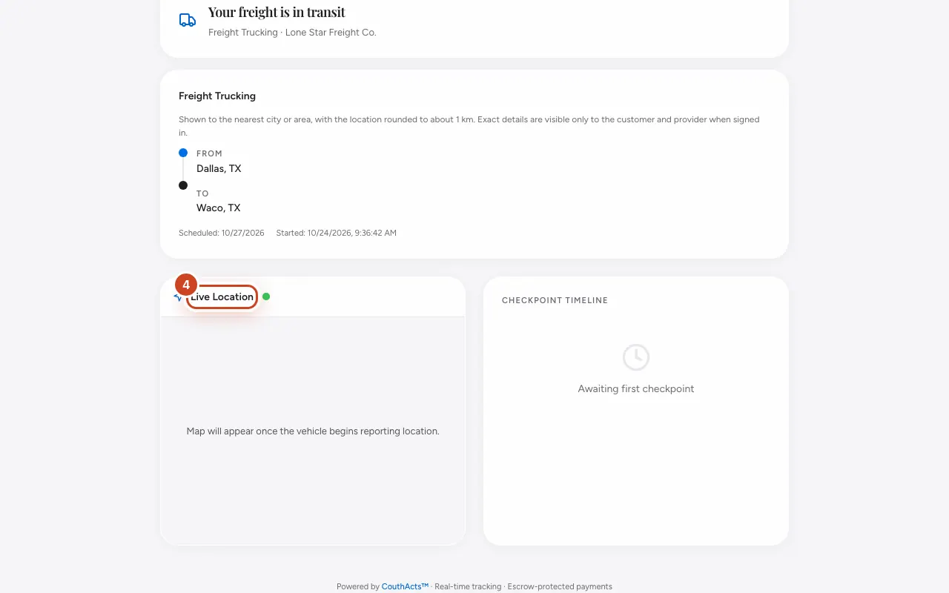Screen dimensions: 949x593
Task: Click the green live status dot
Action: [266, 296]
